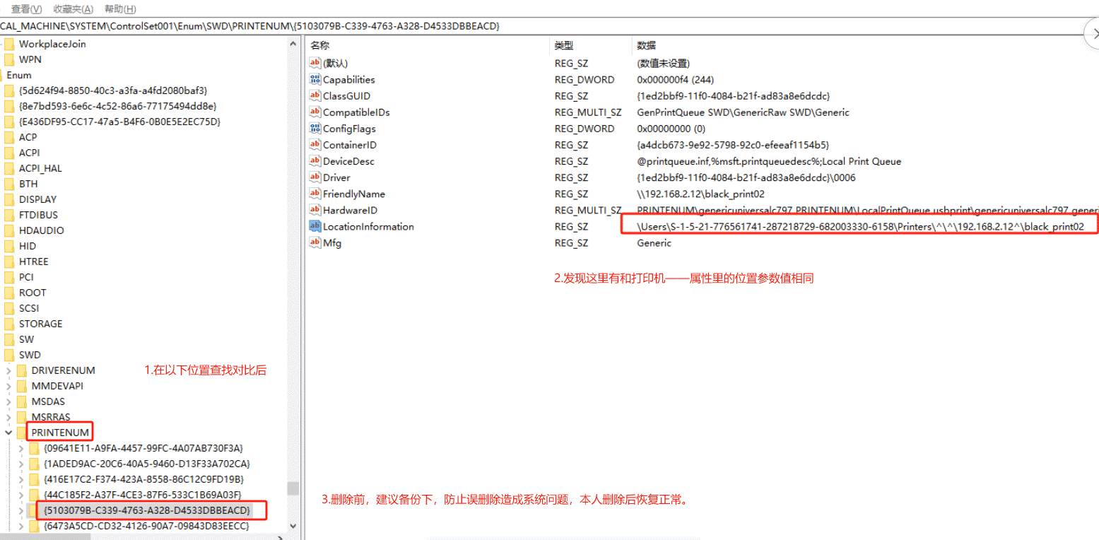This screenshot has height=540, width=1099.
Task: Click the HDAUDIO folder icon
Action: tap(9, 230)
